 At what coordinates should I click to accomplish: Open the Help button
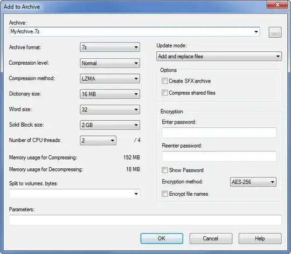pyautogui.click(x=260, y=238)
